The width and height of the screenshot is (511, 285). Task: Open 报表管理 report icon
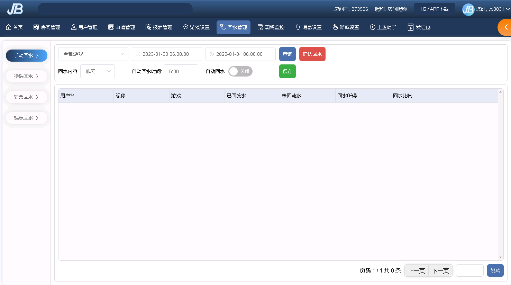pyautogui.click(x=148, y=27)
